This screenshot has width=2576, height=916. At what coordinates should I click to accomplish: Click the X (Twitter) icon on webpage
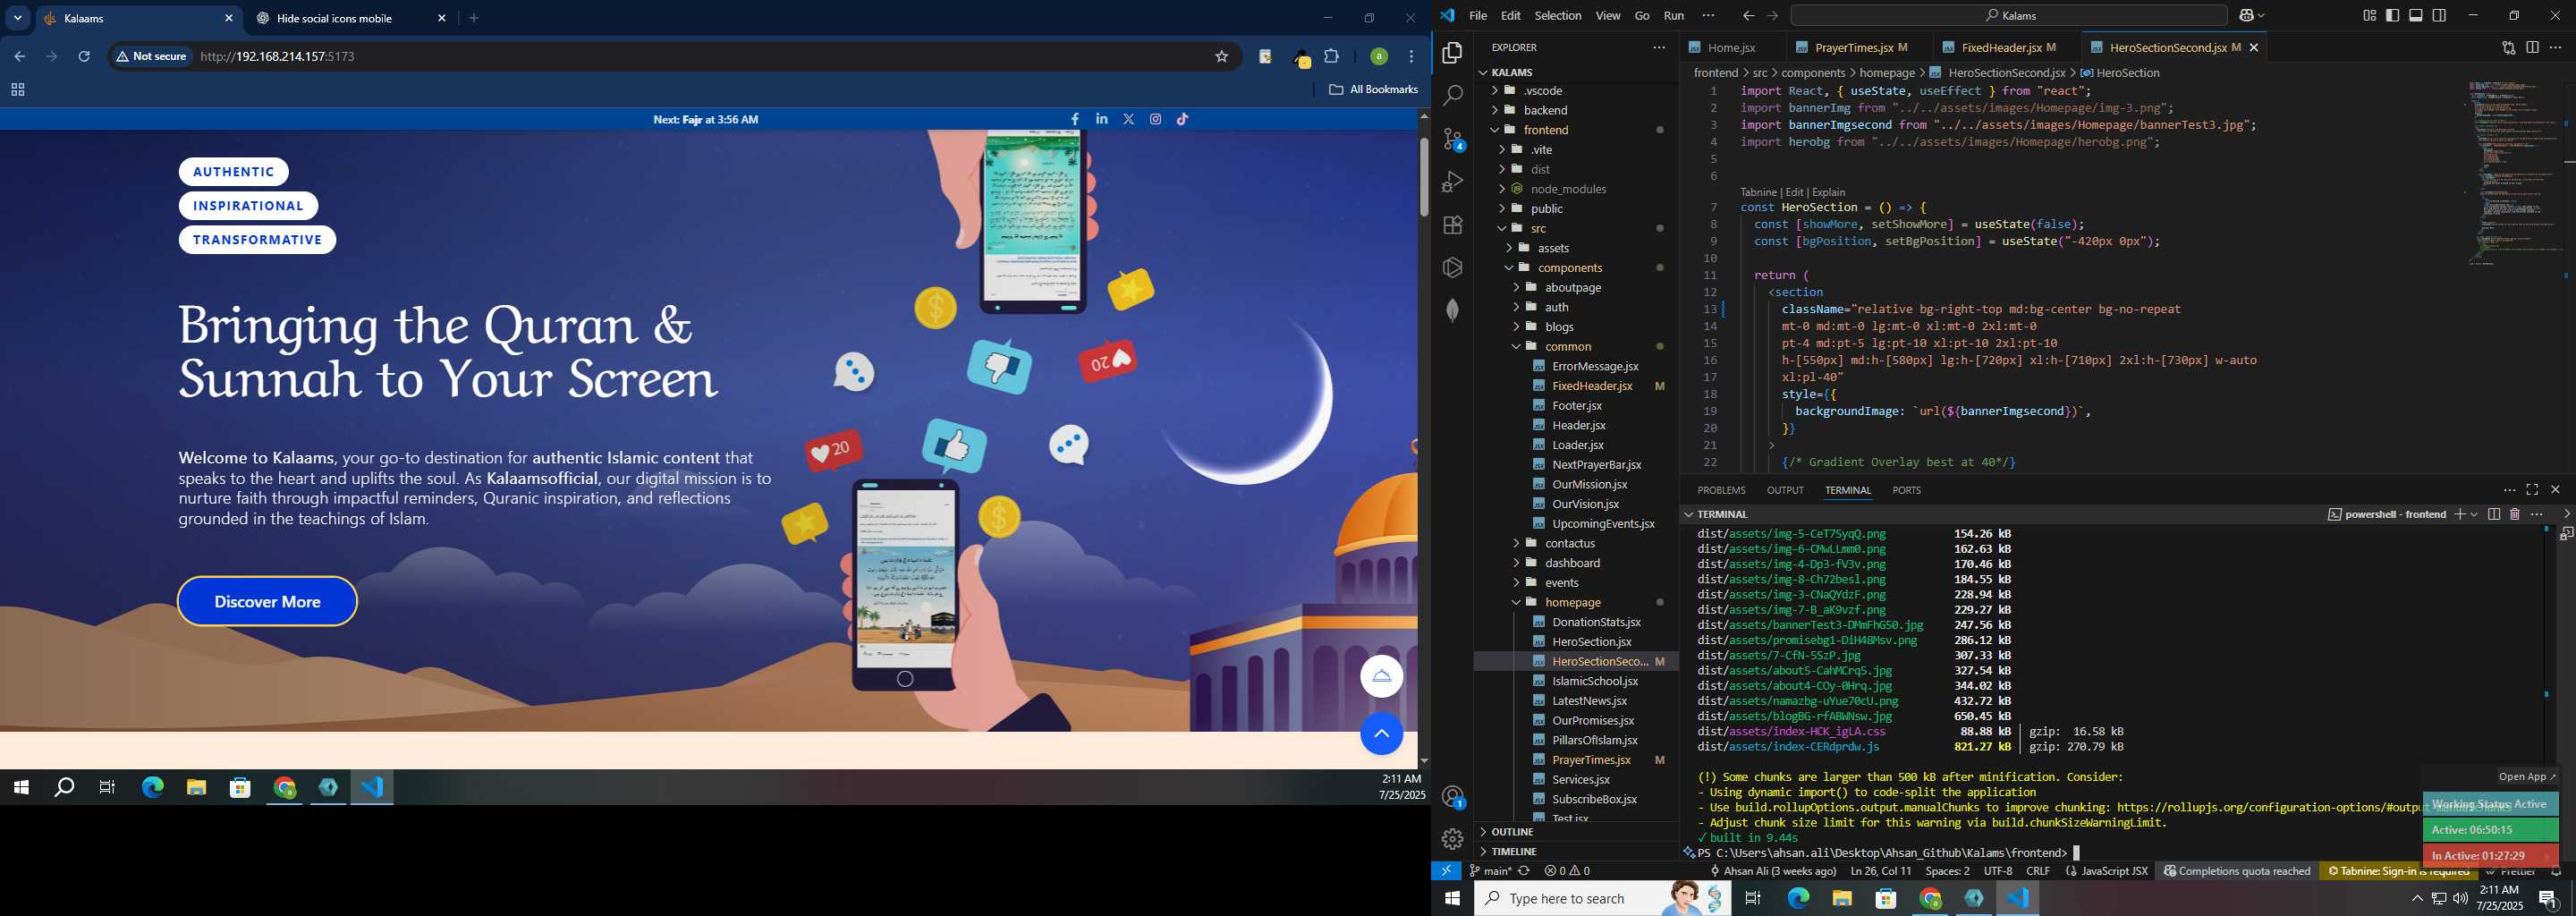[x=1129, y=119]
